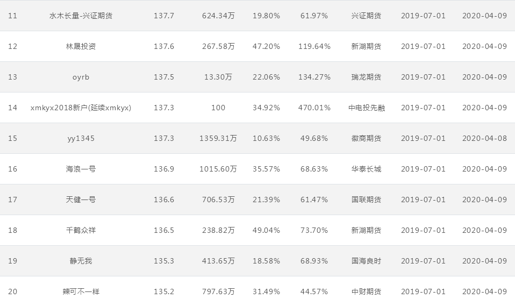Click xmkyx2018新户(延续xmkyx) account name
515x306 pixels.
81,108
